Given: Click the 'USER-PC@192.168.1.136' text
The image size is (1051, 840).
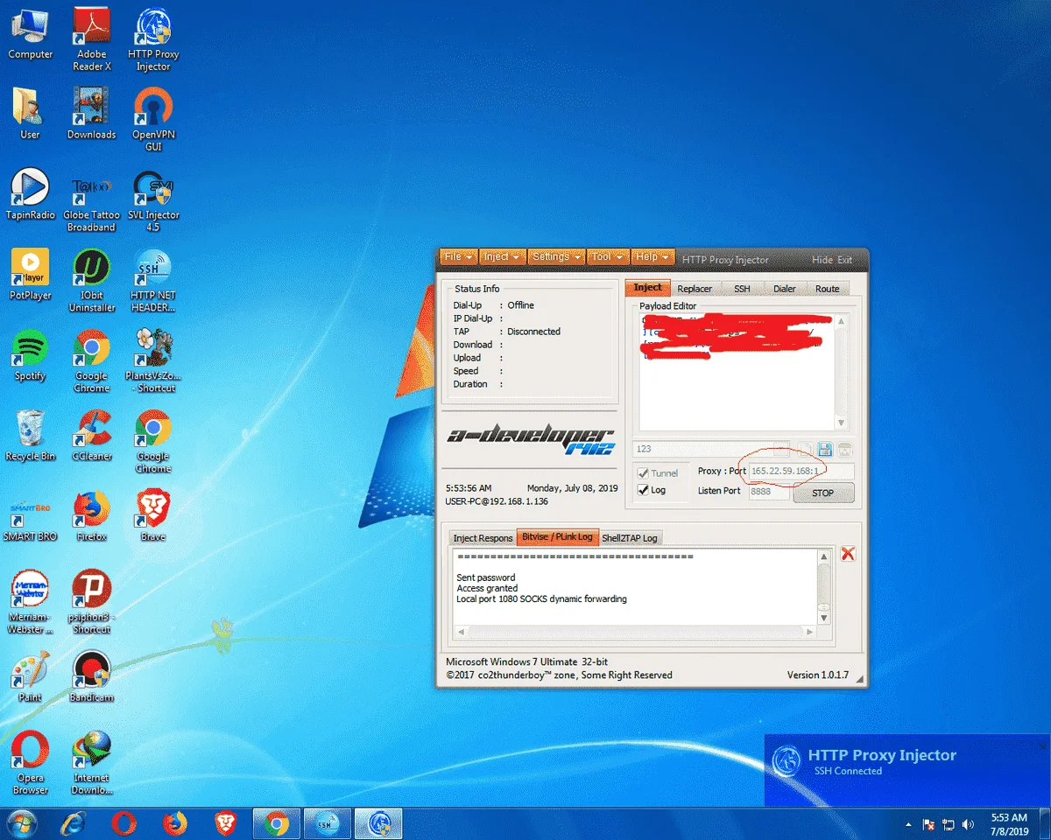Looking at the screenshot, I should tap(497, 501).
